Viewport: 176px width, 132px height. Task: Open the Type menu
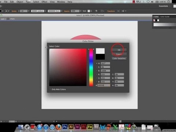28,2
